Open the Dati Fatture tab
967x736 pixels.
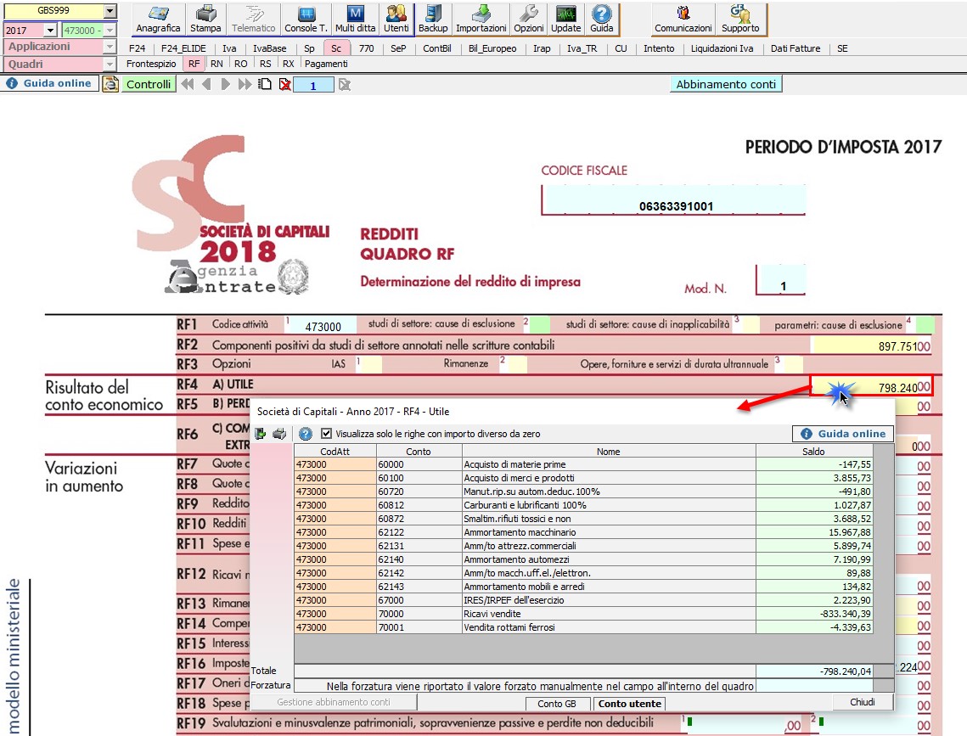point(795,48)
